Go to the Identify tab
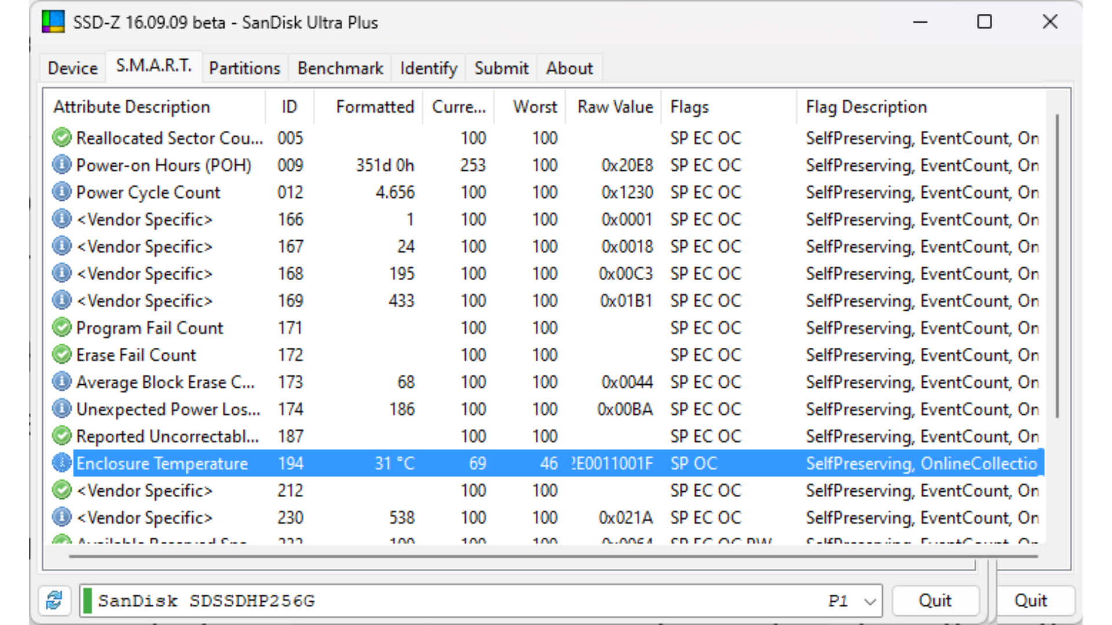The height and width of the screenshot is (625, 1112). coord(428,68)
